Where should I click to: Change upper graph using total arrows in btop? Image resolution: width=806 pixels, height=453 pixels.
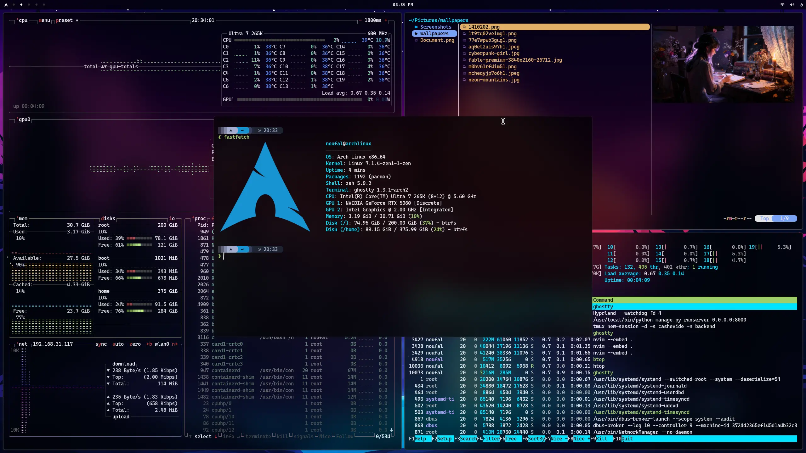click(104, 67)
